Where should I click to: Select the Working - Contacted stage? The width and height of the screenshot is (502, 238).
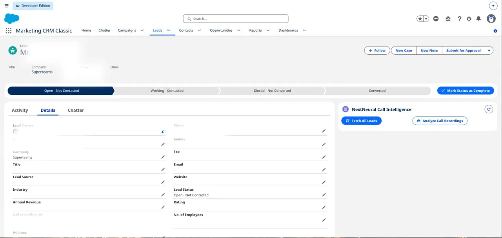167,91
